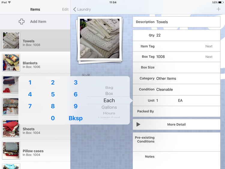This screenshot has width=225, height=169.
Task: Tap Edit in the Items header
Action: [65, 9]
